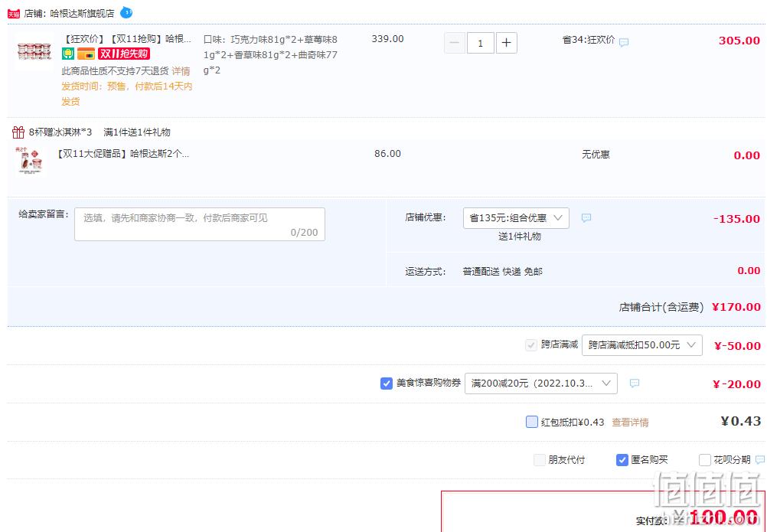Image resolution: width=767 pixels, height=532 pixels.
Task: Click the store total ¥170.00
Action: click(736, 307)
